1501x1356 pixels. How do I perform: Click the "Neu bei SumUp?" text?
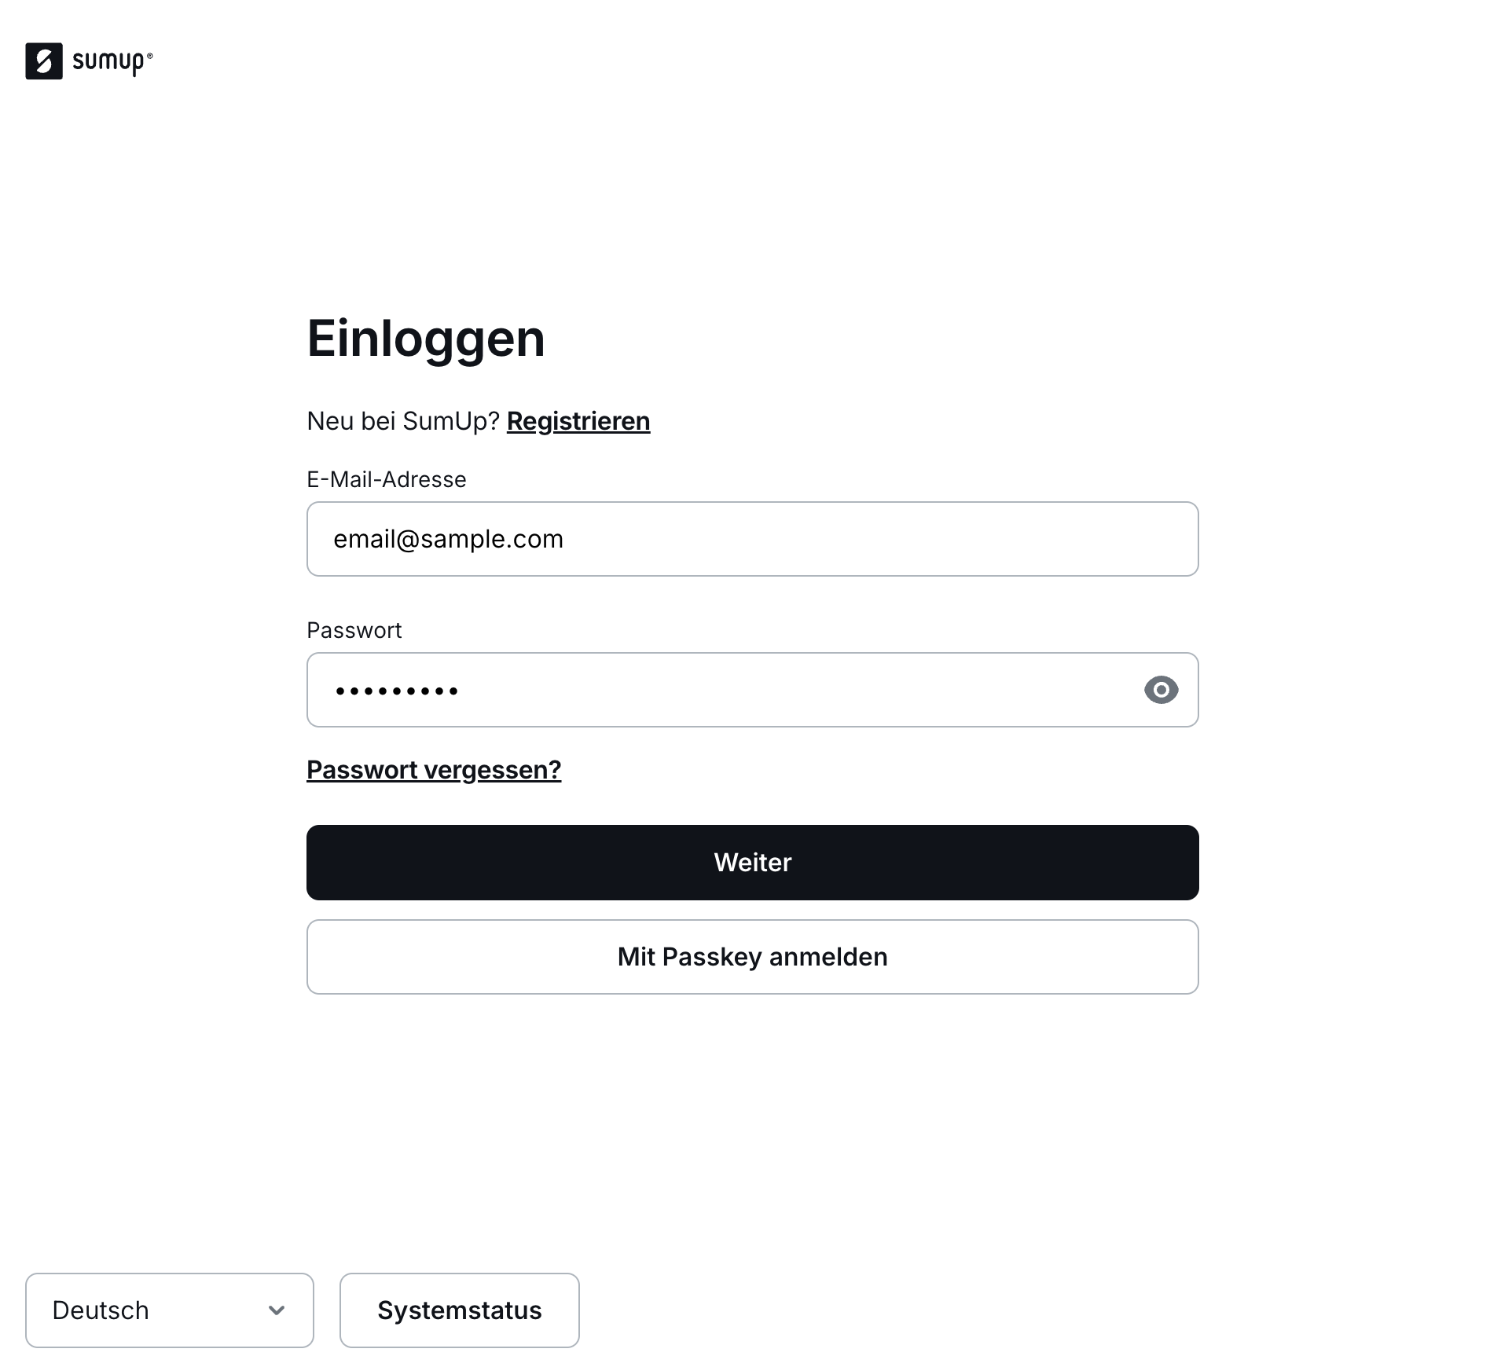coord(403,421)
